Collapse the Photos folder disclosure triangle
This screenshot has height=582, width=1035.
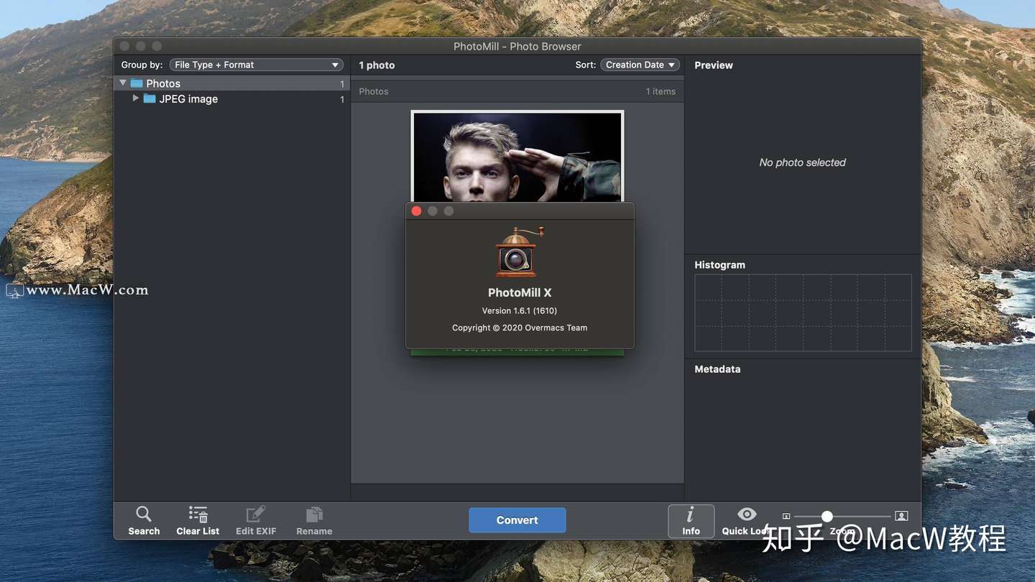[x=123, y=83]
